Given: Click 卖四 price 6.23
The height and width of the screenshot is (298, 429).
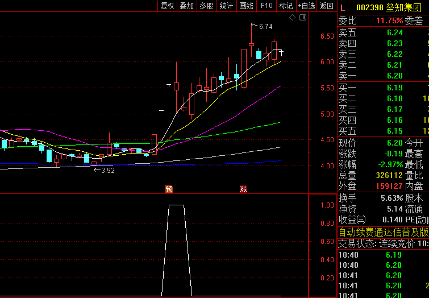Looking at the screenshot, I should [395, 43].
